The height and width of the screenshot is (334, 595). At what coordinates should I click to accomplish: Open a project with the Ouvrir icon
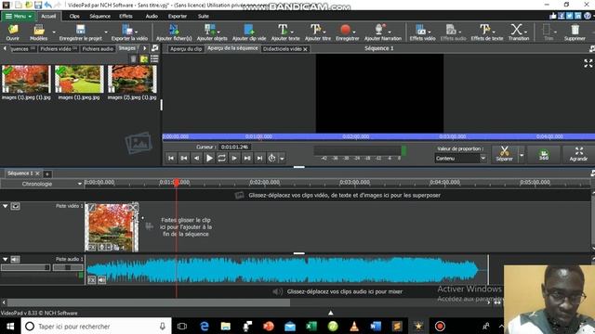[x=12, y=32]
